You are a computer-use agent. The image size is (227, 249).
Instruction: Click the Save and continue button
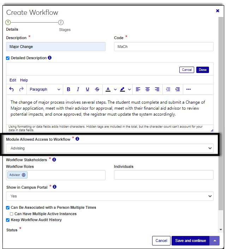coord(190,241)
